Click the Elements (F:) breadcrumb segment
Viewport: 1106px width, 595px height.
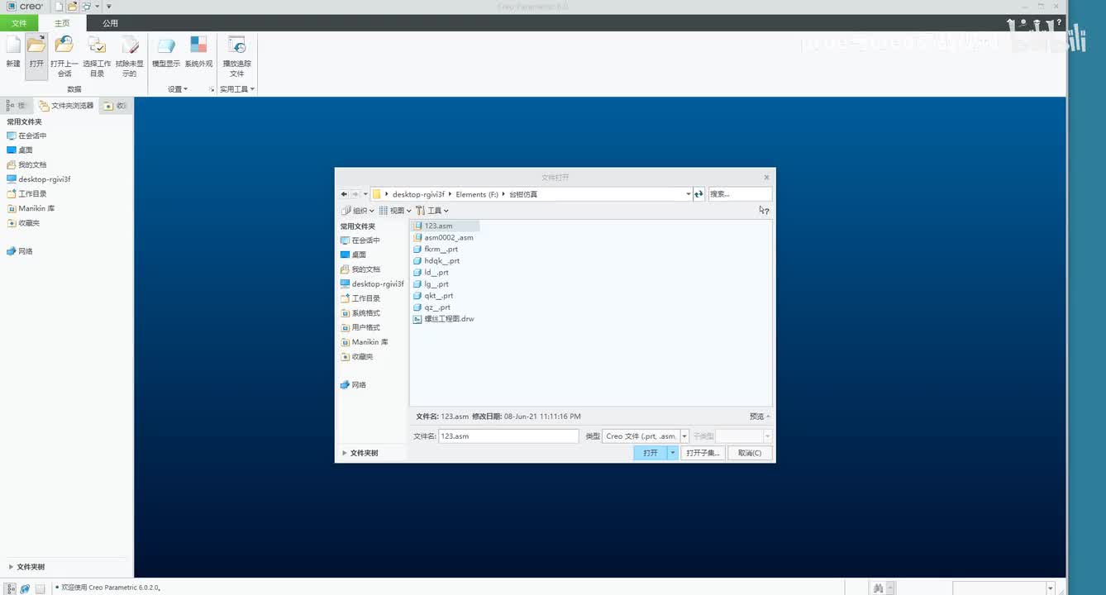tap(477, 194)
